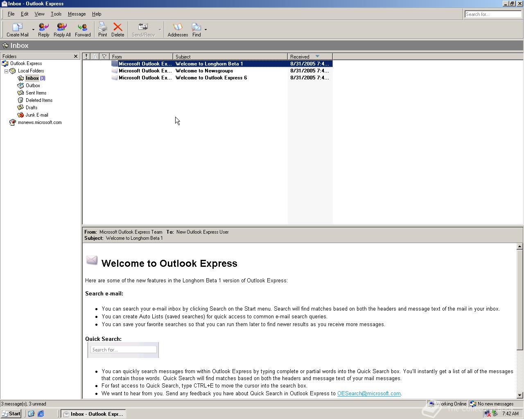Select the Inbox folder in the tree
Image resolution: width=524 pixels, height=419 pixels.
pyautogui.click(x=32, y=78)
